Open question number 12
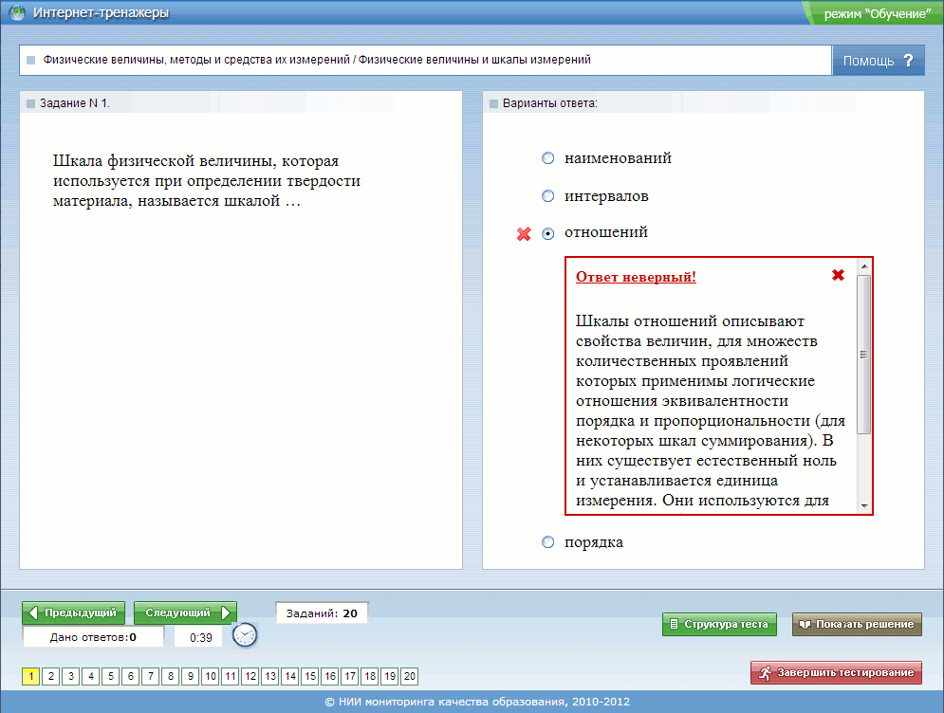The width and height of the screenshot is (944, 713). (x=250, y=676)
